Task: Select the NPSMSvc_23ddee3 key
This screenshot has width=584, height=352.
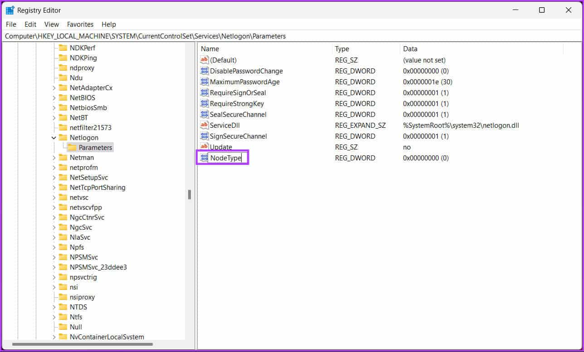Action: pyautogui.click(x=98, y=267)
